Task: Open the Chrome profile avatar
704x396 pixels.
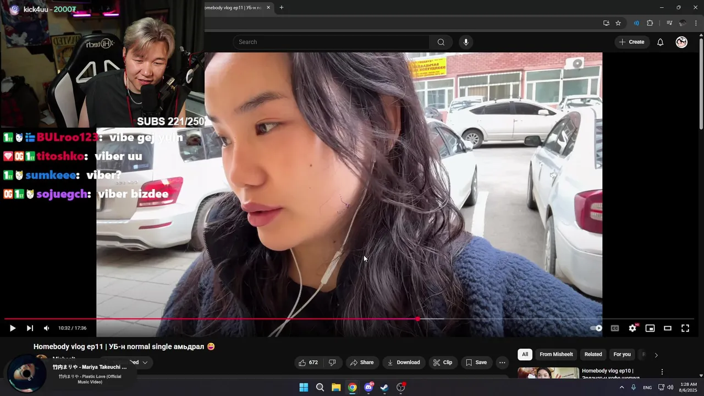Action: [683, 23]
